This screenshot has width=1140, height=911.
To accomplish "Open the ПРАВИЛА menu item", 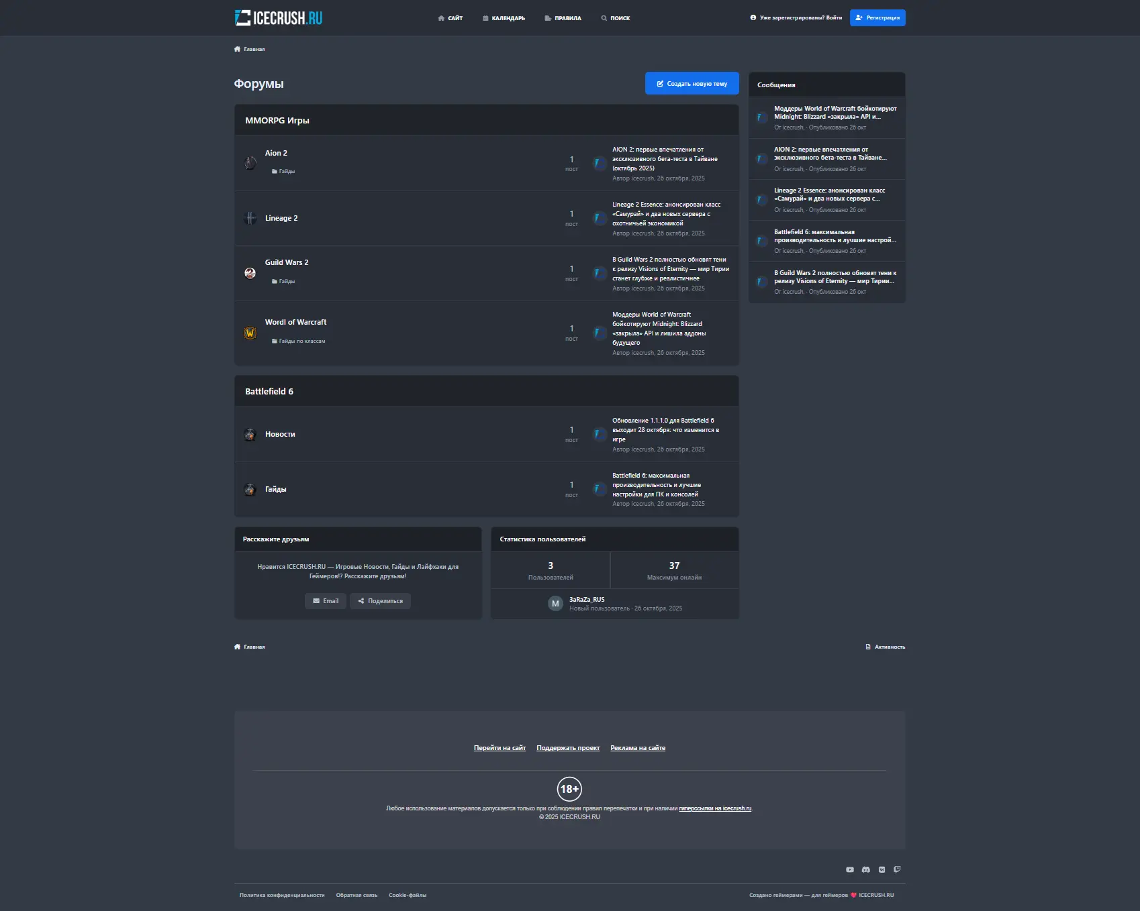I will coord(563,18).
